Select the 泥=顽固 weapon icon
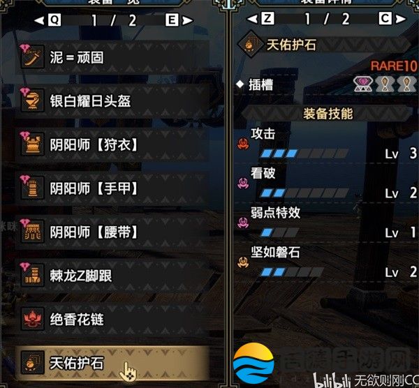 click(32, 57)
